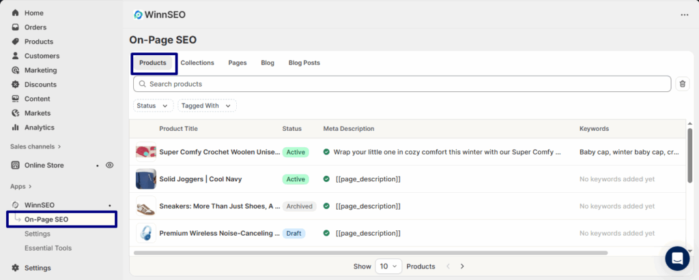
Task: Click the Discounts badge icon
Action: pos(16,84)
